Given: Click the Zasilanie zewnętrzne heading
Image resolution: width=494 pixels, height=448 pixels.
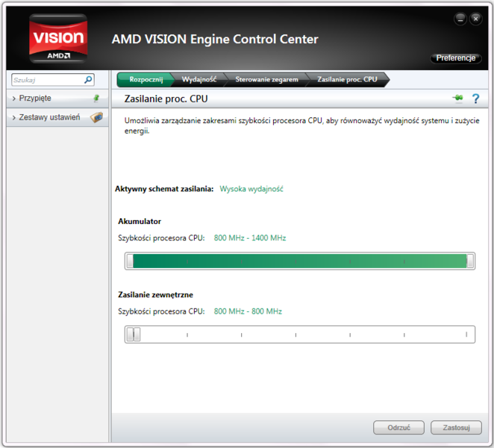Looking at the screenshot, I should coord(156,295).
